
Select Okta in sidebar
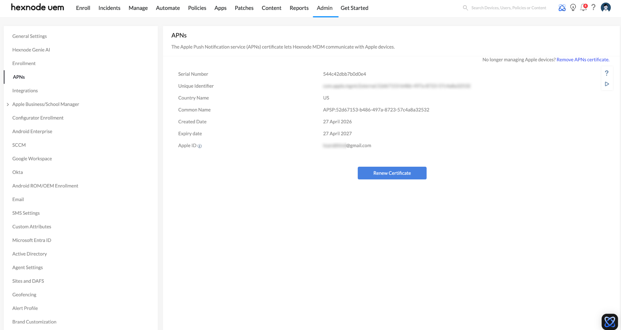point(17,172)
